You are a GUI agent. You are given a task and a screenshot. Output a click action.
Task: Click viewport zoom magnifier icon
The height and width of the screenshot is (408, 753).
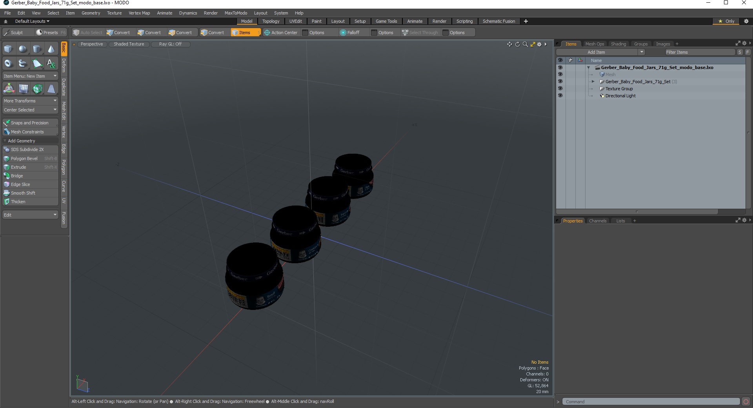click(x=525, y=44)
